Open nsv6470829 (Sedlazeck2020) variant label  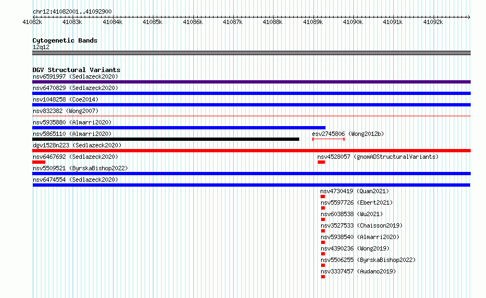click(x=75, y=88)
